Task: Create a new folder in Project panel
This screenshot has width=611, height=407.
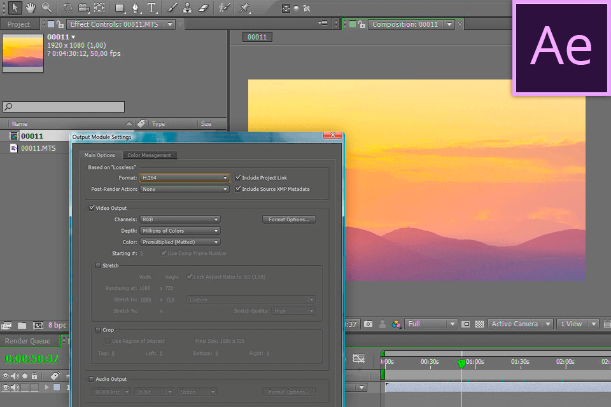Action: point(22,325)
